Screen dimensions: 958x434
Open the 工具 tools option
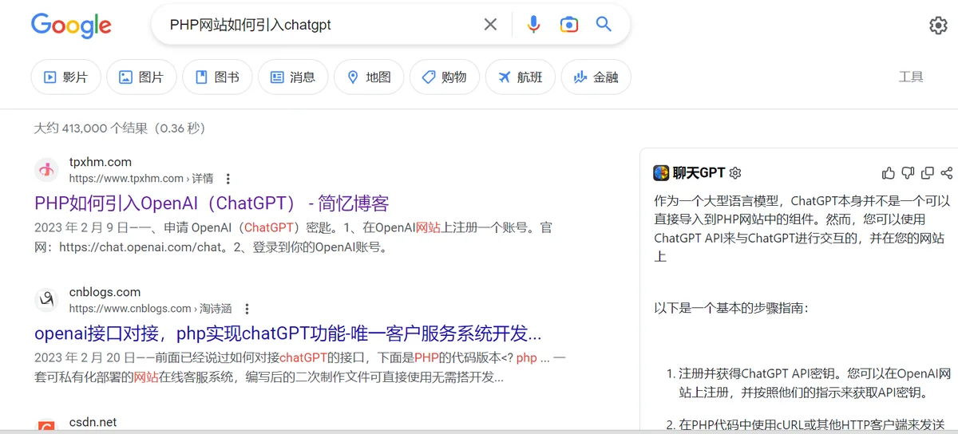[911, 77]
